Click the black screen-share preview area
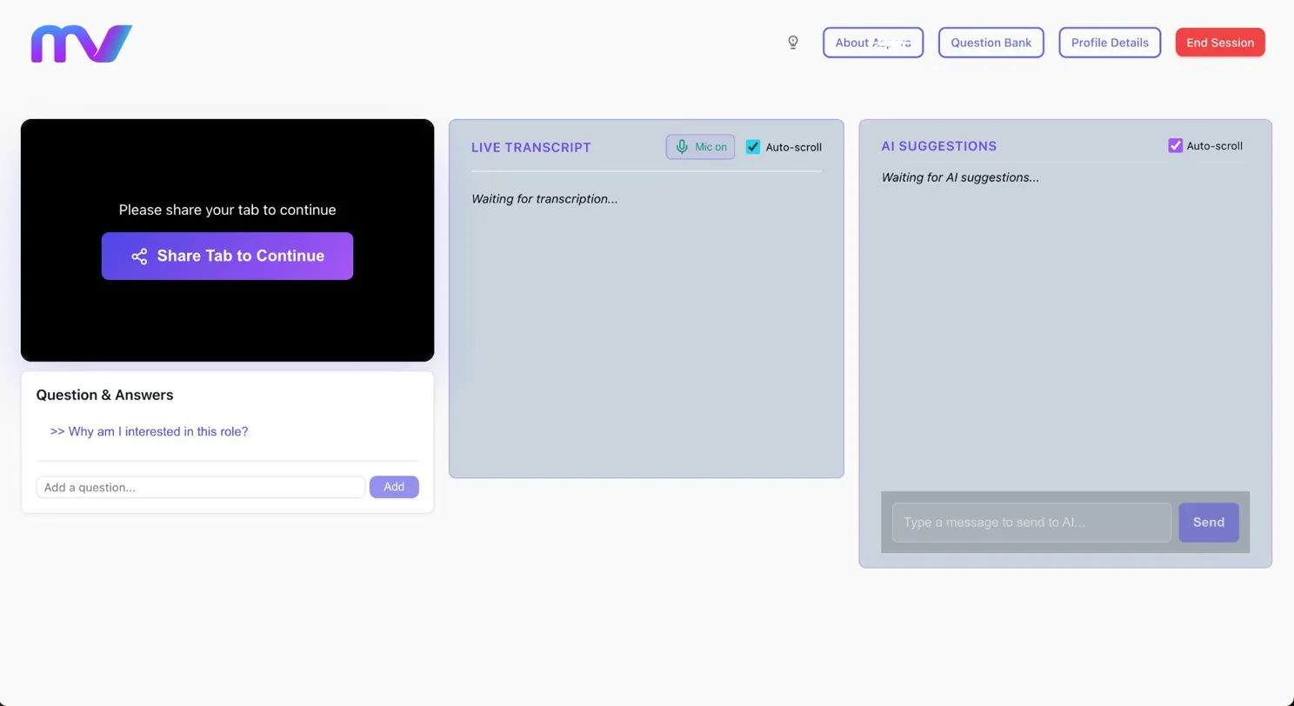 click(x=227, y=322)
